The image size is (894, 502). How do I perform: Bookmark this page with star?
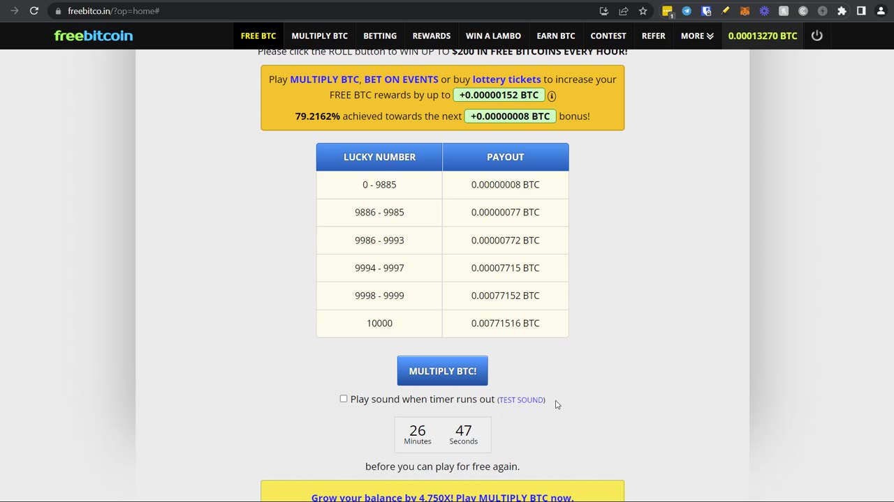[x=643, y=11]
